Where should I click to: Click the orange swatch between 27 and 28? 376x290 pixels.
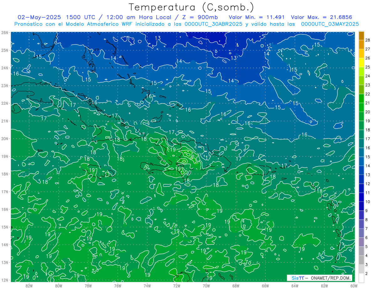361,44
